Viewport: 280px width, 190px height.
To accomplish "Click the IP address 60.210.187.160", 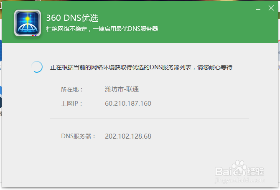I will tap(128, 104).
